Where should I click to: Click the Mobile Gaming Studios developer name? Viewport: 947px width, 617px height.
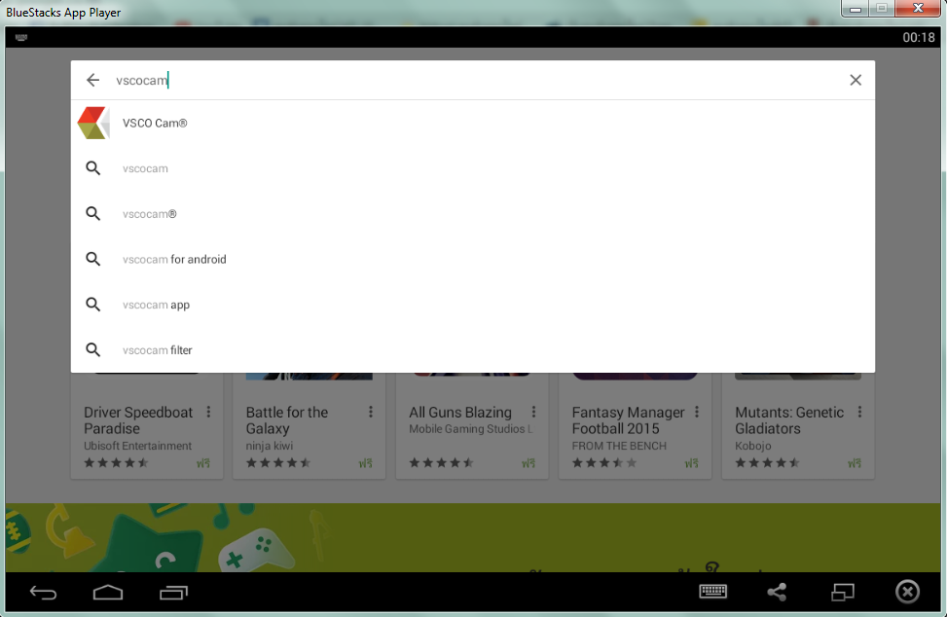(x=471, y=428)
